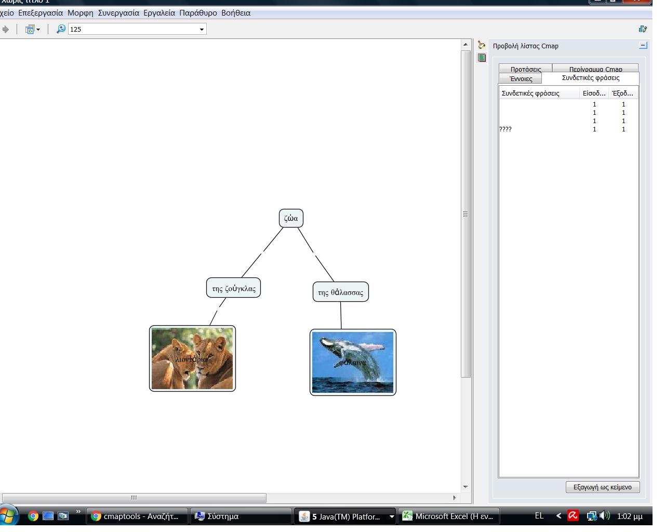Viewport: 665px width, 532px height.
Task: Click the Avira antivirus tray icon
Action: [x=573, y=516]
